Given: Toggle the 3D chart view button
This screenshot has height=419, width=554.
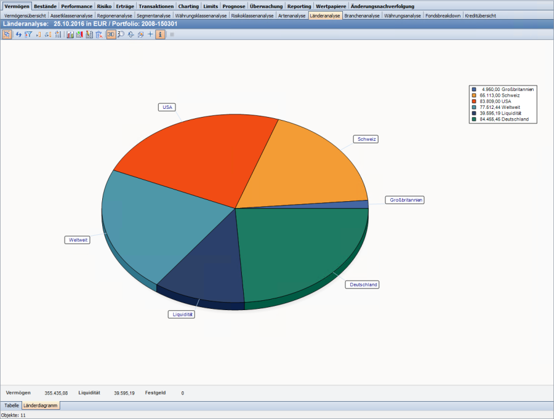Looking at the screenshot, I should tap(111, 34).
